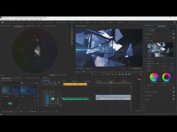
Task: Step back one frame
Action: point(106,74)
